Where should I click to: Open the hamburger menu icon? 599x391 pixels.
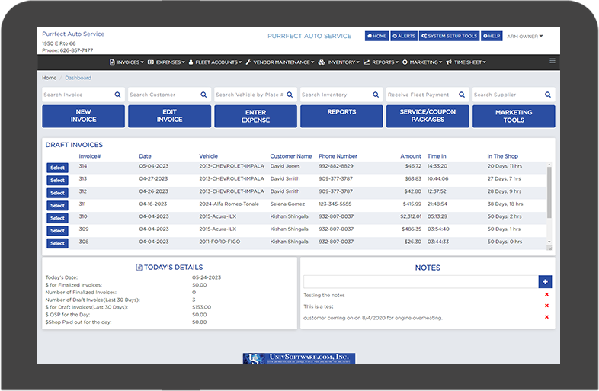[553, 61]
